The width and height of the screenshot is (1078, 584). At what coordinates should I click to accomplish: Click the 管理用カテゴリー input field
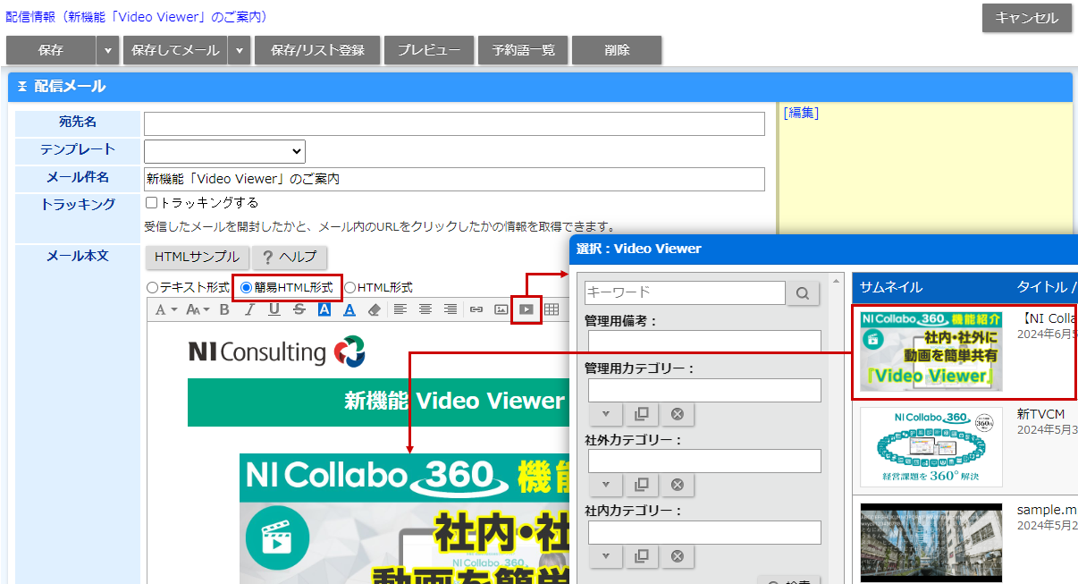coord(704,390)
